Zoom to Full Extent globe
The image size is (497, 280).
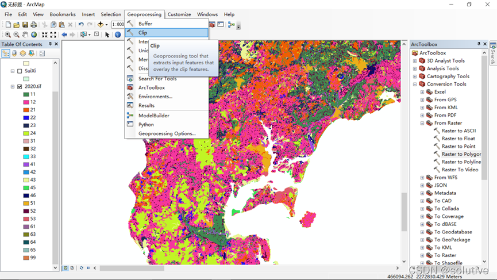[33, 34]
